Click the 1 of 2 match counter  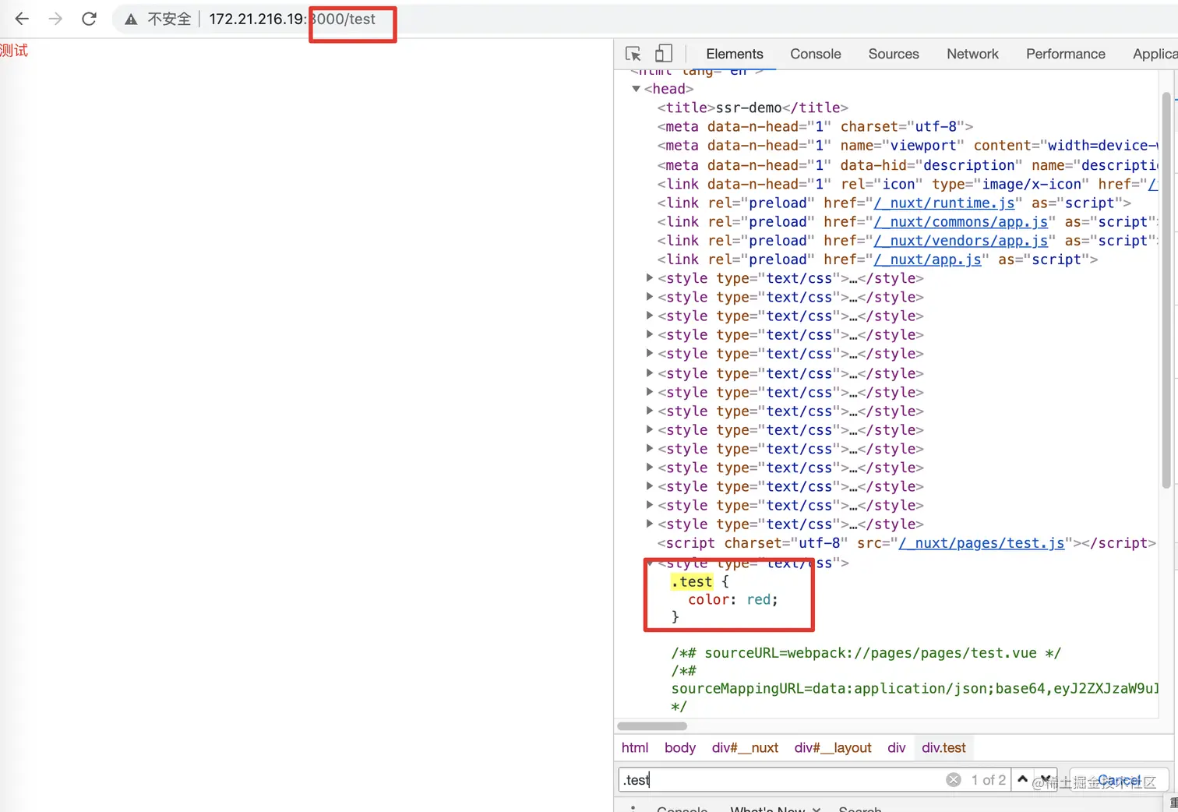(x=988, y=779)
